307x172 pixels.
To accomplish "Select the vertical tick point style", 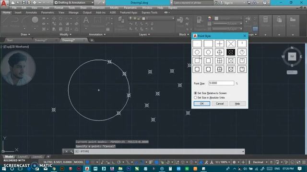I will (x=242, y=43).
